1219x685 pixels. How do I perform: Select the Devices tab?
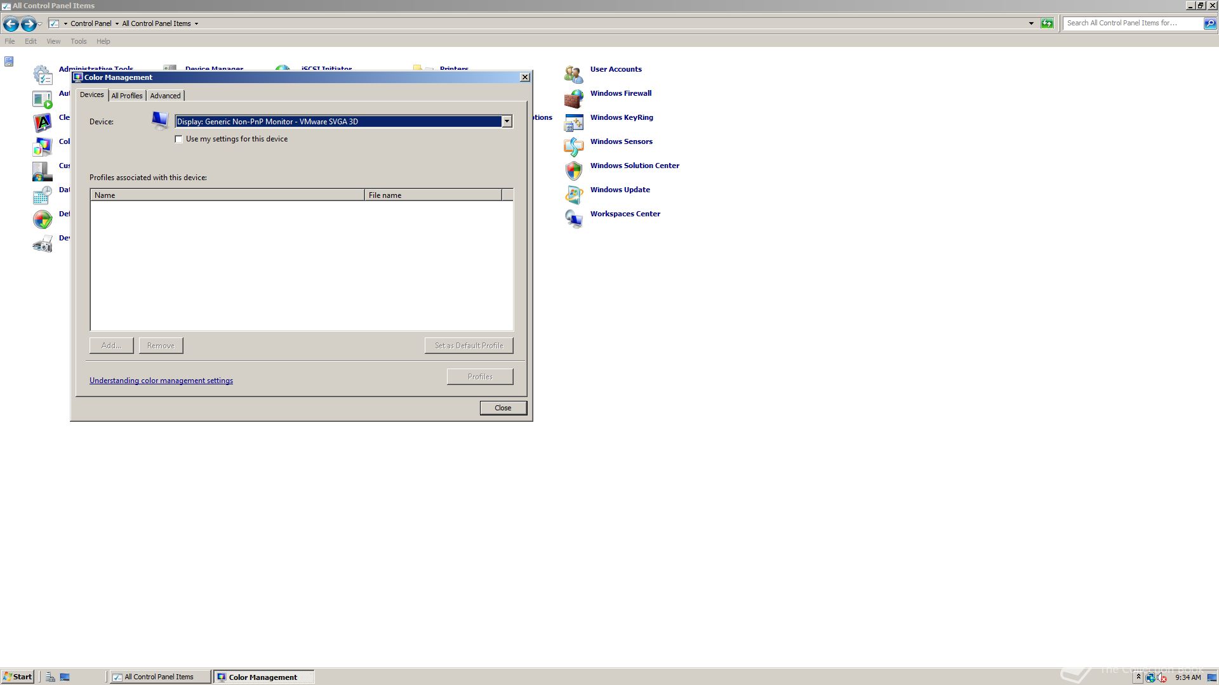point(91,95)
